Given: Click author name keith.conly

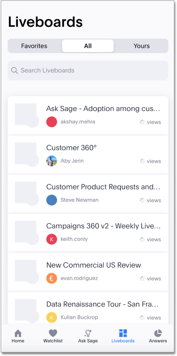Looking at the screenshot, I should tap(74, 239).
